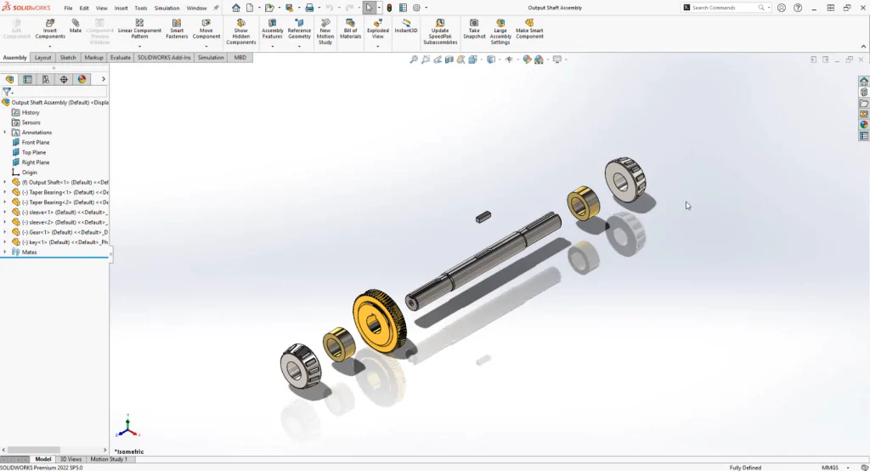Pin the menu bar open
The width and height of the screenshot is (870, 471).
216,8
